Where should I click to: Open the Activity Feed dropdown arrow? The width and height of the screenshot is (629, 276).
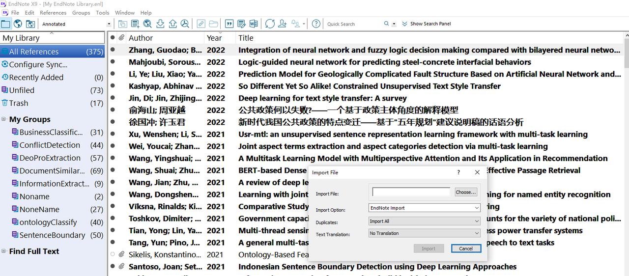tap(304, 24)
